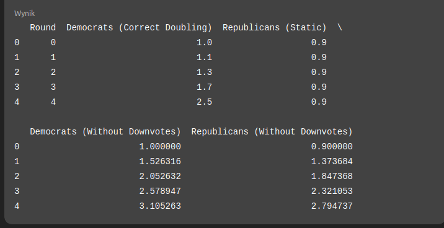Click the "Round" column header
This screenshot has height=228, width=444.
coord(43,28)
